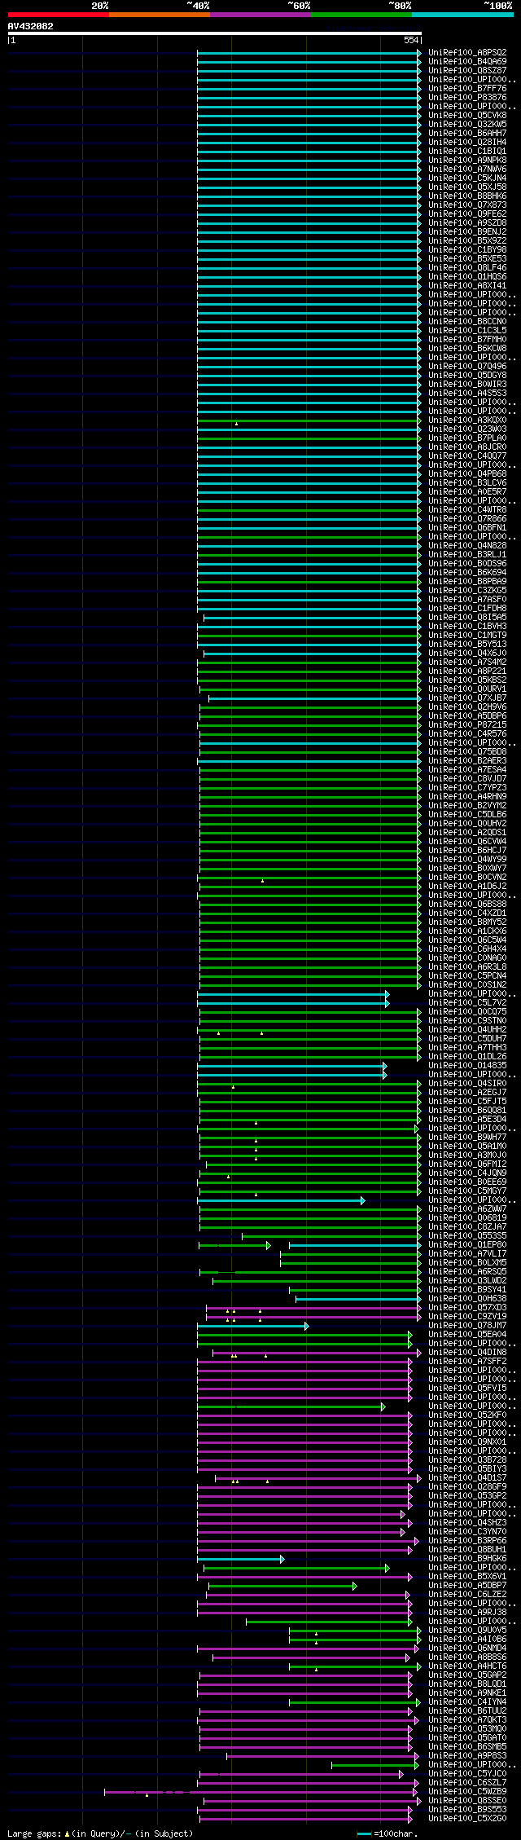The height and width of the screenshot is (1840, 521).
Task: Select label UniRef100_Q5A1M0
Action: [467, 1146]
